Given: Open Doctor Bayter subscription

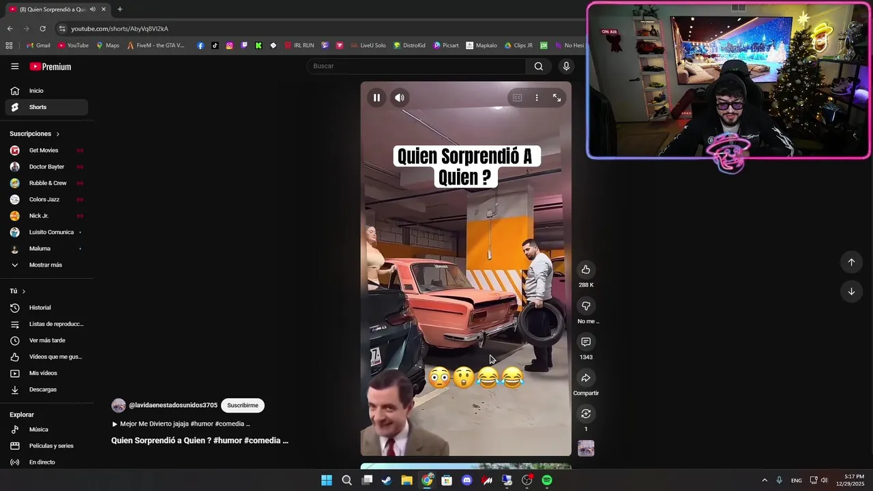Looking at the screenshot, I should 46,166.
